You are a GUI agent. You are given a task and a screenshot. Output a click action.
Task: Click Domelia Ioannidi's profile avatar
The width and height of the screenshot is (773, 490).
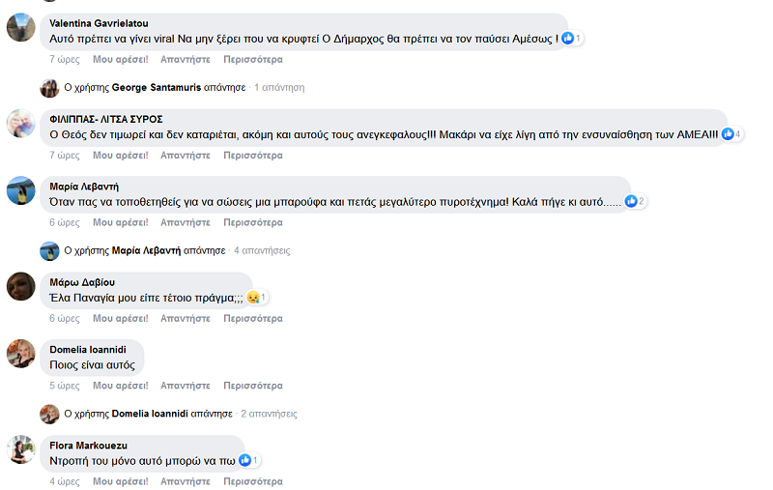tap(21, 354)
